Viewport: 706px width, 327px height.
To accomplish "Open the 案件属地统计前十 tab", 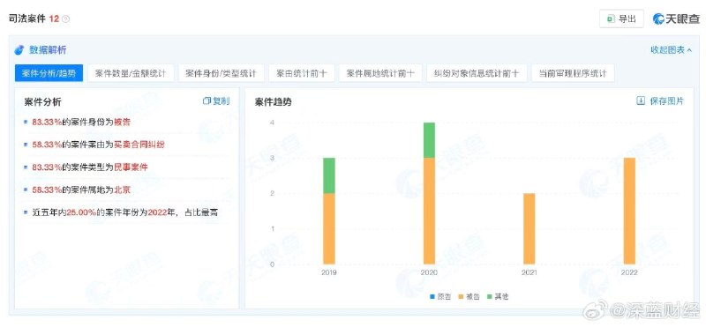I will [x=380, y=73].
